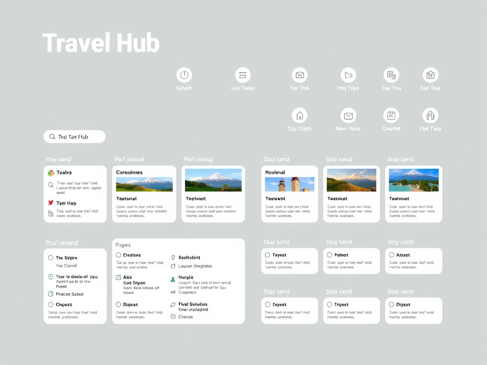This screenshot has width=487, height=365.
Task: Open the Ciapted document icon
Action: click(391, 115)
